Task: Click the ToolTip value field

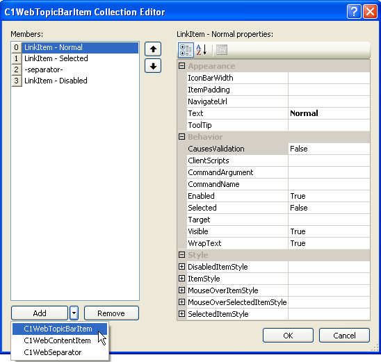Action: pos(329,125)
